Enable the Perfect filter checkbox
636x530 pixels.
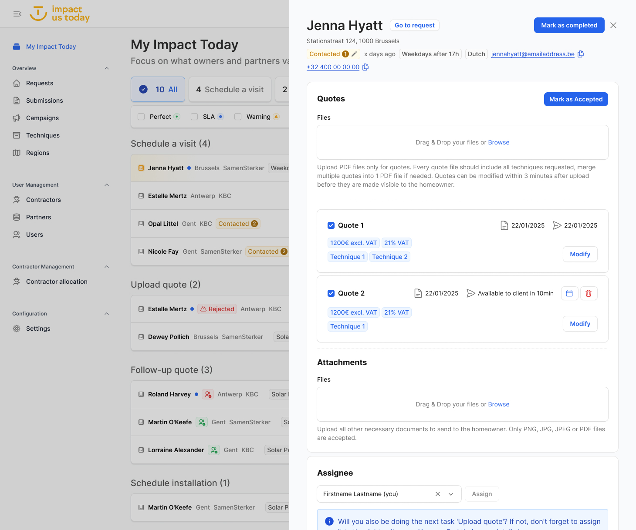[x=141, y=117]
